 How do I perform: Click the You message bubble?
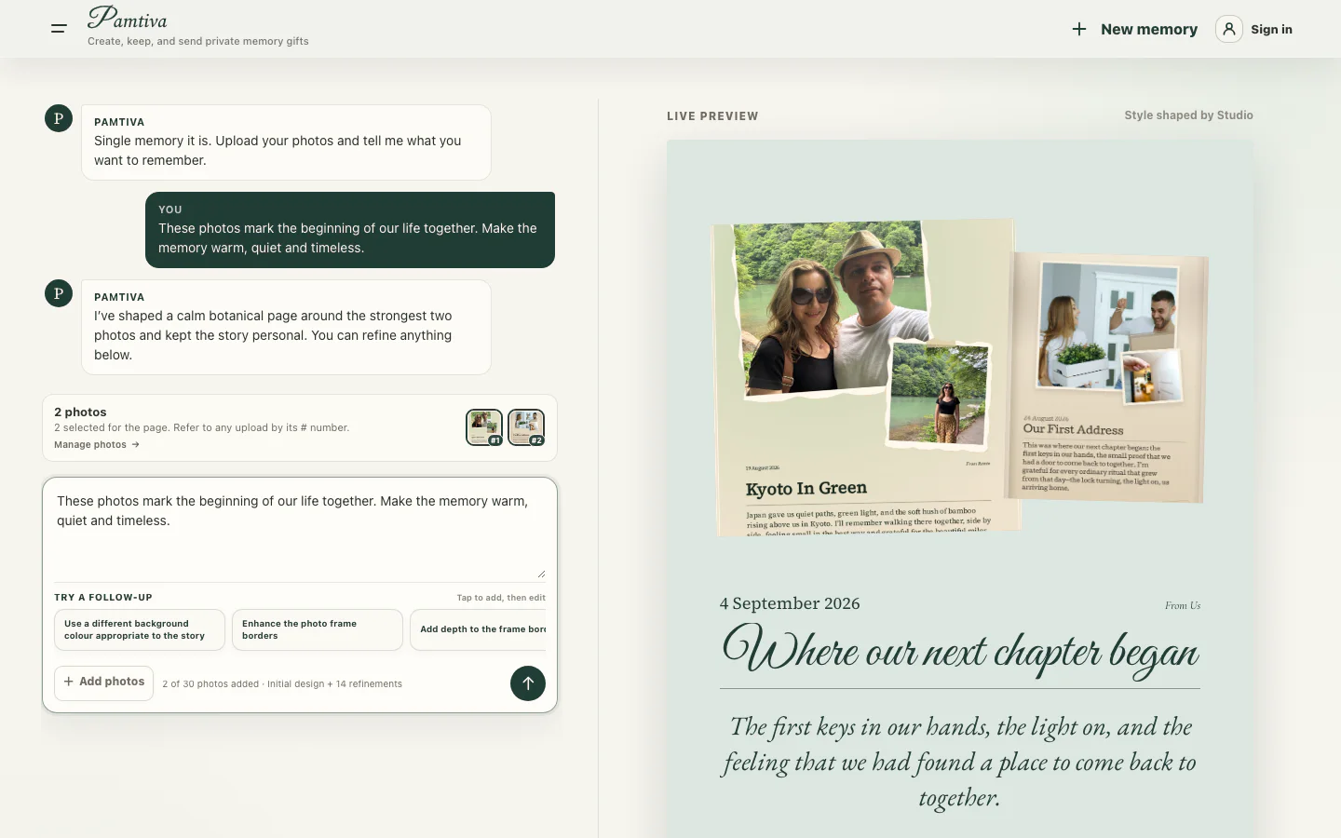pyautogui.click(x=350, y=230)
